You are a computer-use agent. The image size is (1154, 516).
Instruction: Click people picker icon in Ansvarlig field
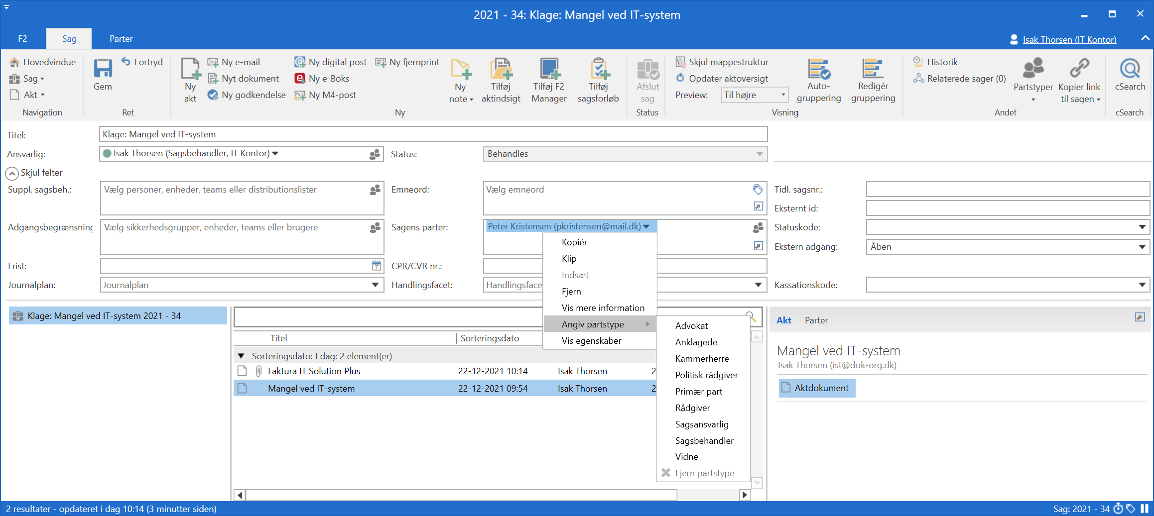(375, 154)
